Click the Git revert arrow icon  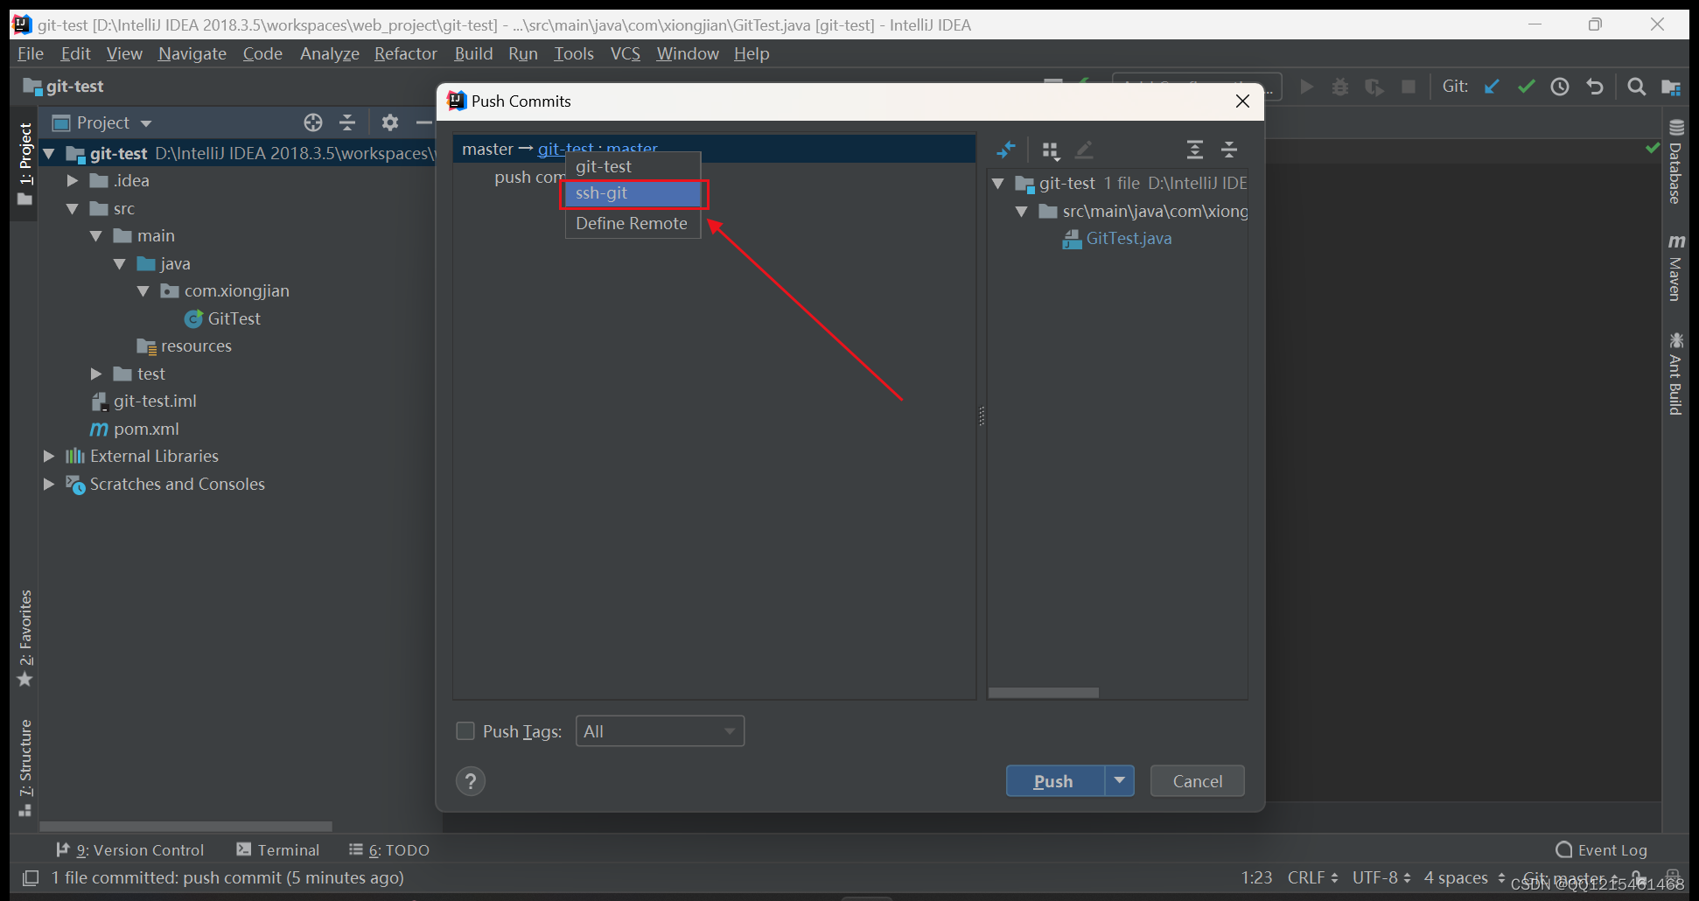[1595, 87]
